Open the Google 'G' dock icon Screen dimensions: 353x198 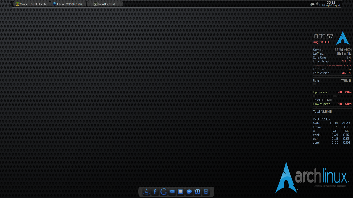pos(163,192)
